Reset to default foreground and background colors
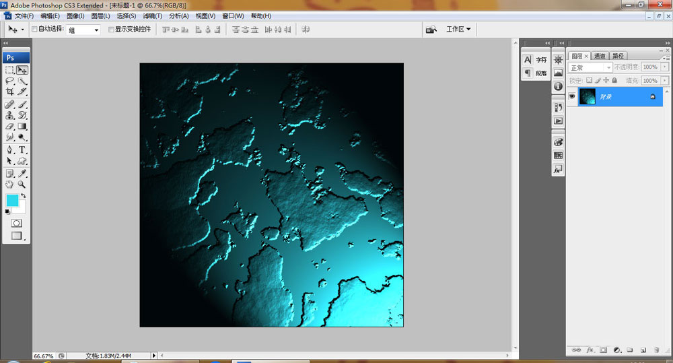 click(7, 211)
